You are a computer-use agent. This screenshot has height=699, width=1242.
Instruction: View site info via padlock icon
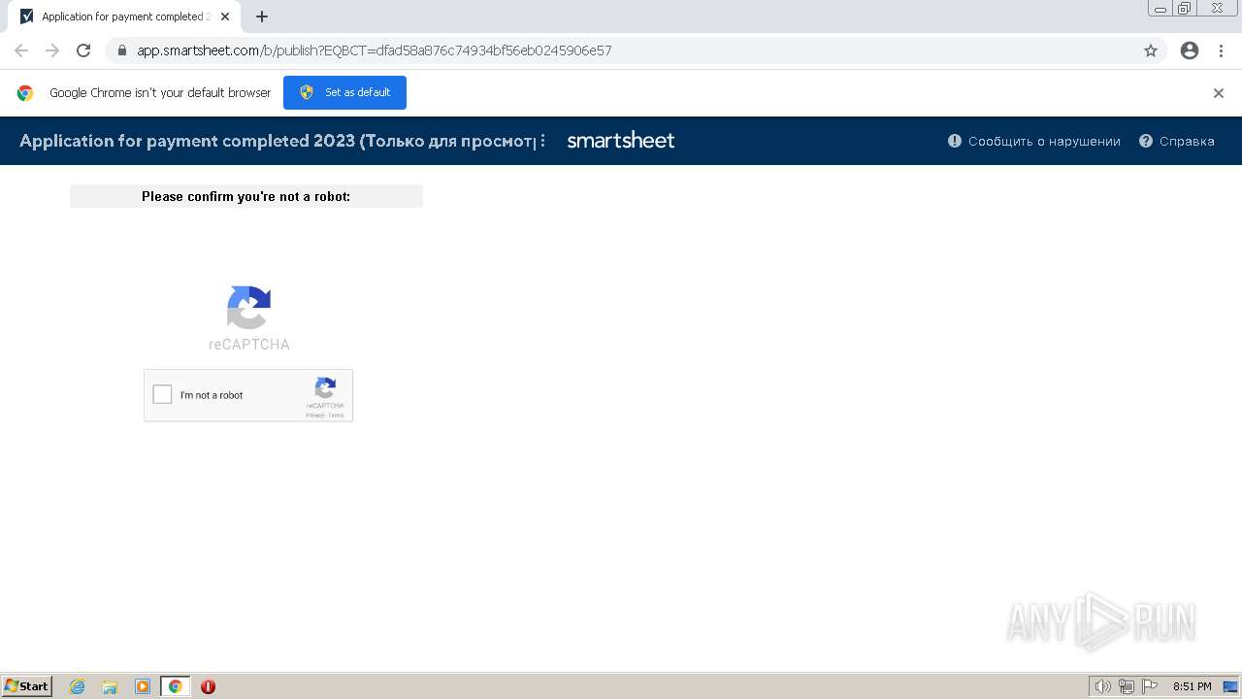pos(121,50)
